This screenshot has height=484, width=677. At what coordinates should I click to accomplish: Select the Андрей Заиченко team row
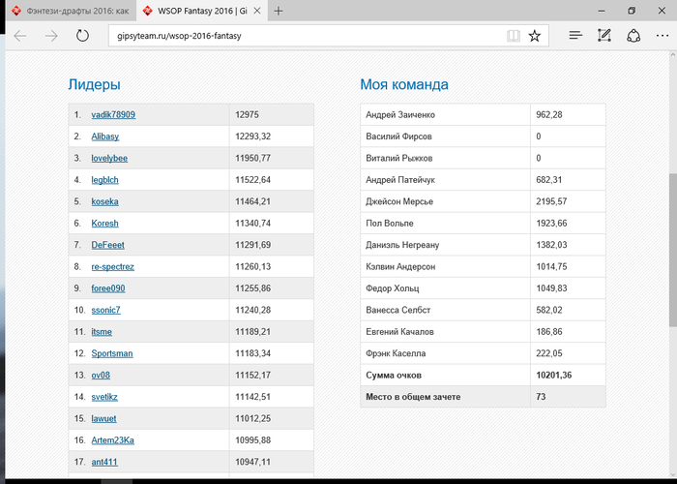pos(483,115)
